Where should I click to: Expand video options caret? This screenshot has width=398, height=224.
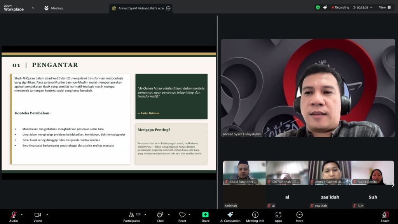[x=47, y=214]
